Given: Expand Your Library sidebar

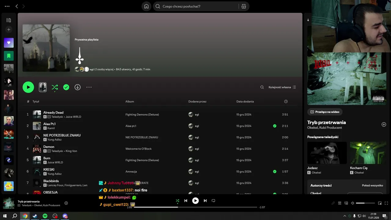Looking at the screenshot, I should (x=9, y=20).
